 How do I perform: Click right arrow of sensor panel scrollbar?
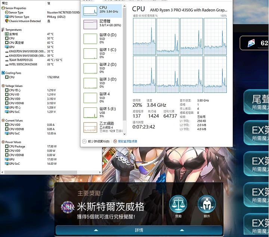click(x=100, y=172)
